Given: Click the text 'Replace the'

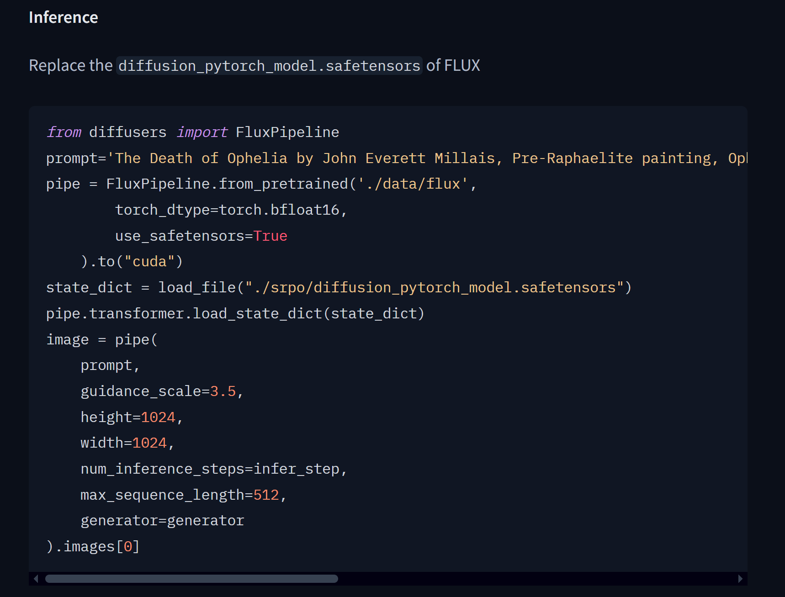Looking at the screenshot, I should (71, 65).
